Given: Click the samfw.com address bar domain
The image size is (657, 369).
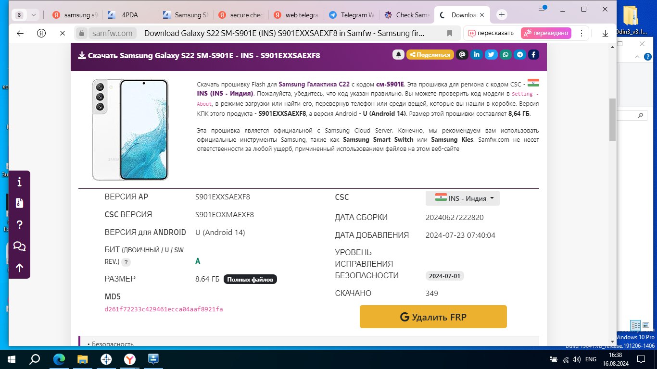Looking at the screenshot, I should coord(112,33).
